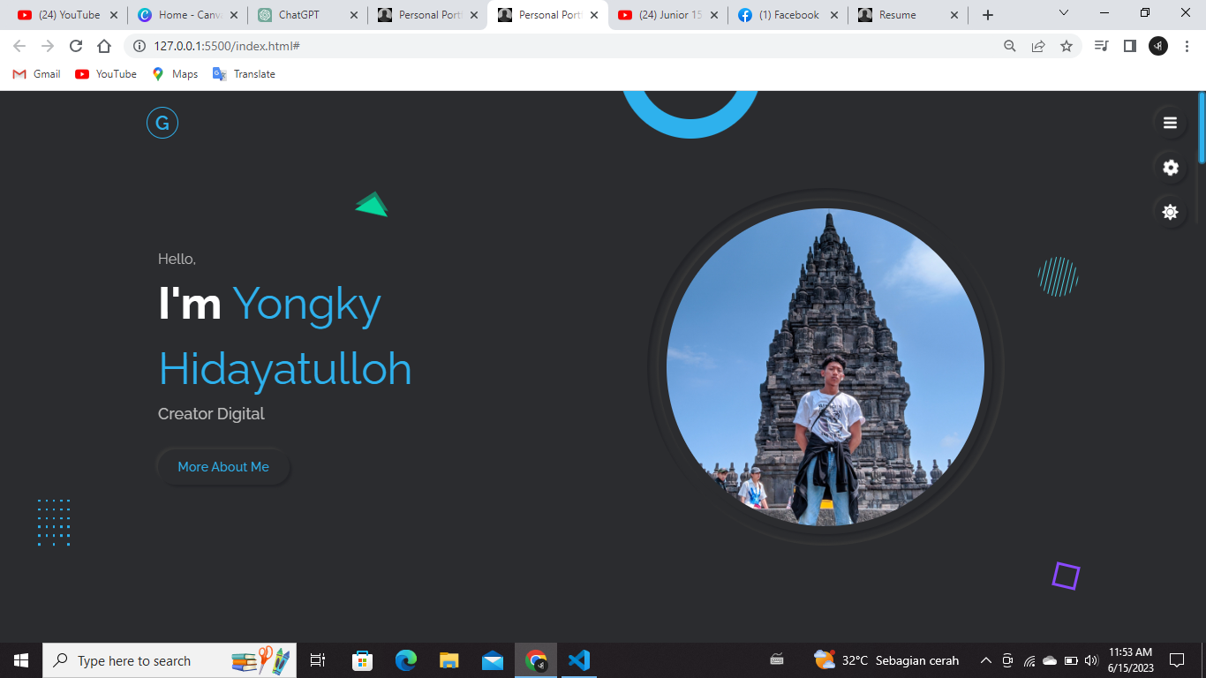Click the circular G site logo
The image size is (1206, 678).
tap(162, 123)
